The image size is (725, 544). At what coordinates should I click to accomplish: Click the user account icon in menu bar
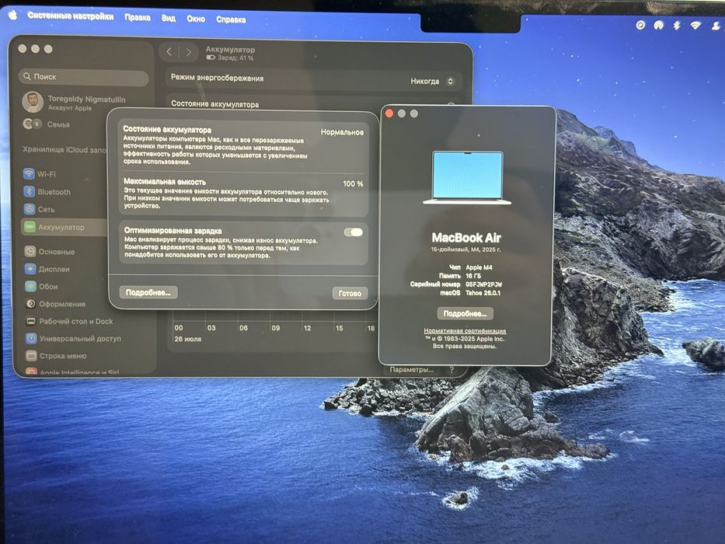click(x=716, y=26)
